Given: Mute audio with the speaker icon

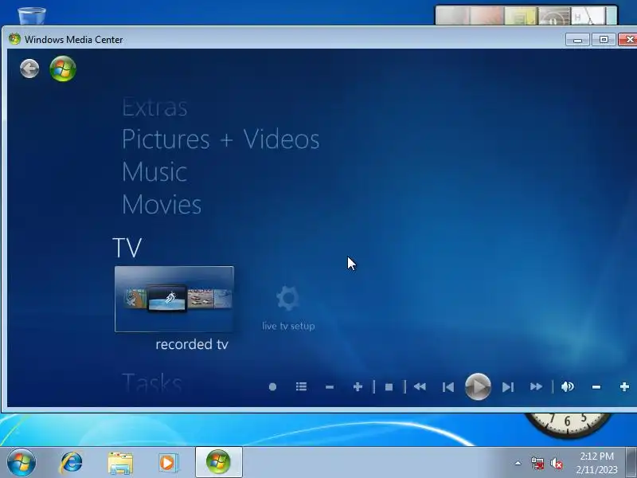Looking at the screenshot, I should point(568,386).
